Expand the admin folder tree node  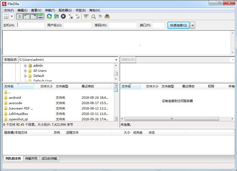25,66
